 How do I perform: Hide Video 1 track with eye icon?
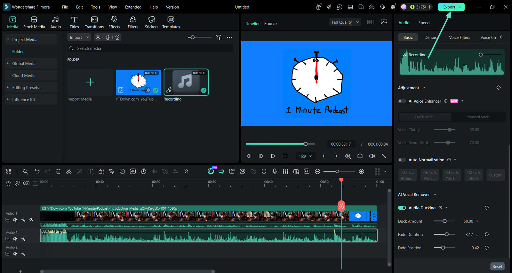tap(31, 220)
